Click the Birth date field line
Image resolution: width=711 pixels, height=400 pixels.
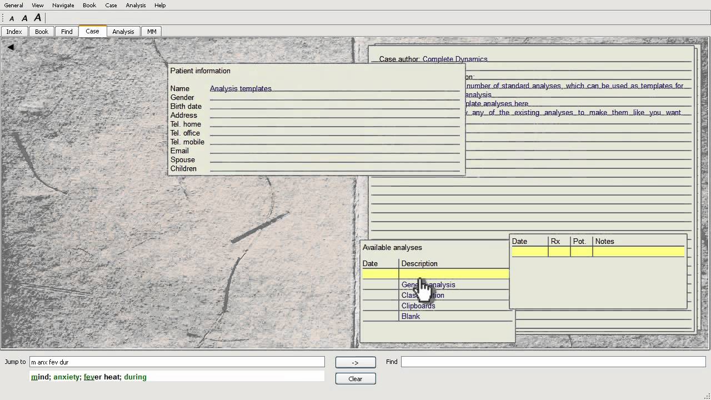pos(335,106)
